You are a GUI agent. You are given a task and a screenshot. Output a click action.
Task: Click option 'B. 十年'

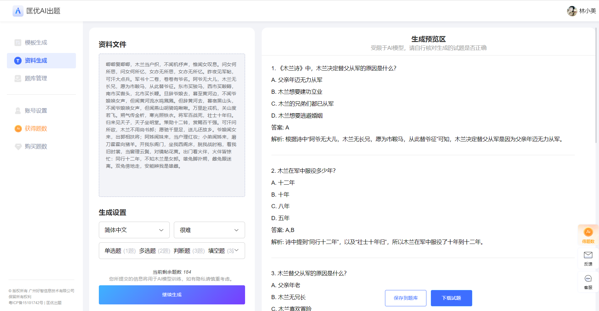click(280, 195)
